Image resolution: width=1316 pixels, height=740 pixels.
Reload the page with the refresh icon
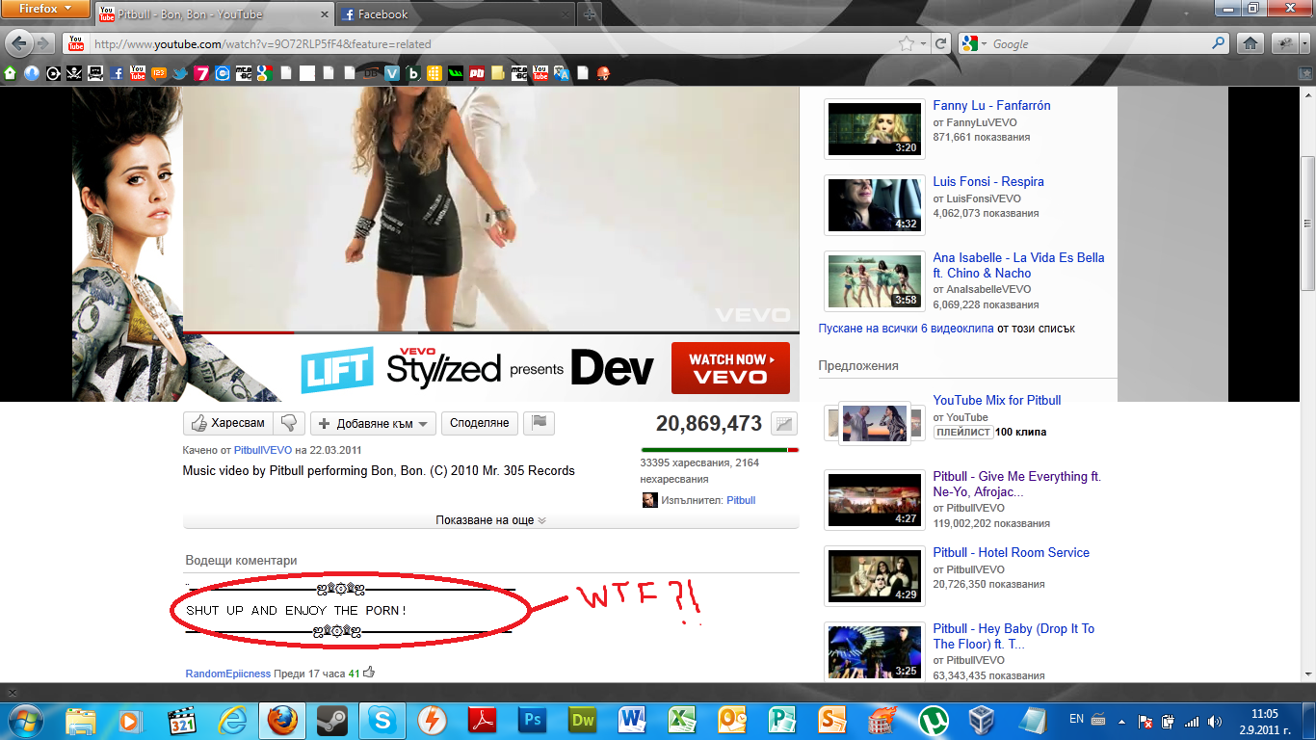(x=940, y=44)
